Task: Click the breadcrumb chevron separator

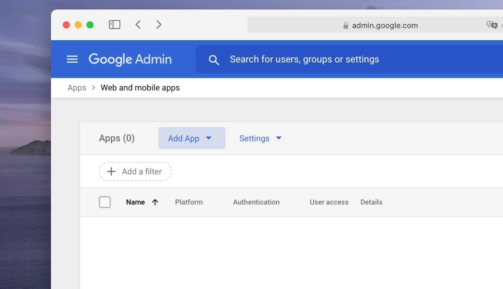Action: coord(94,88)
